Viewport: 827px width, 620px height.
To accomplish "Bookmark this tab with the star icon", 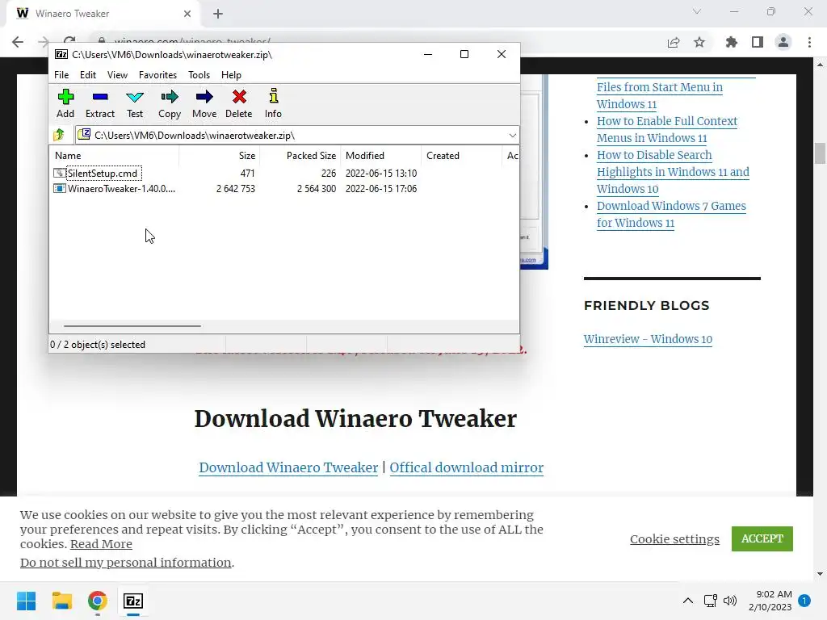I will click(699, 42).
